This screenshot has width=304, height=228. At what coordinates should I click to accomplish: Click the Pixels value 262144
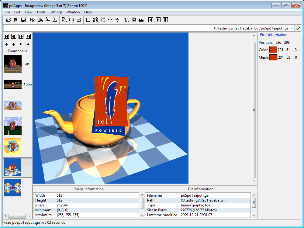62,205
